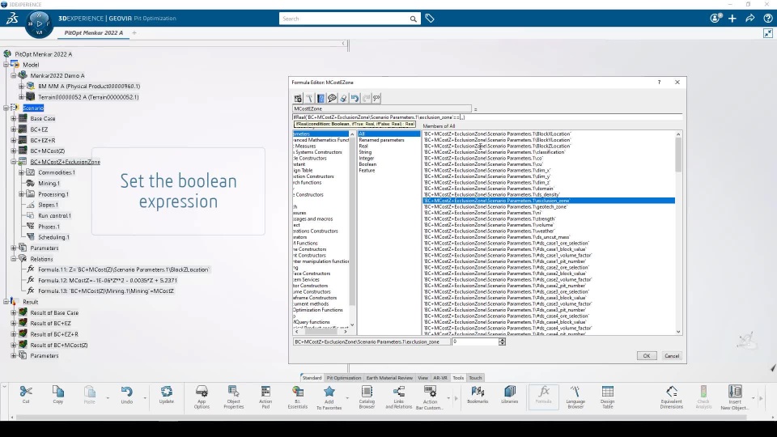Switch to Earth Material Review tab
Image resolution: width=777 pixels, height=437 pixels.
click(389, 378)
